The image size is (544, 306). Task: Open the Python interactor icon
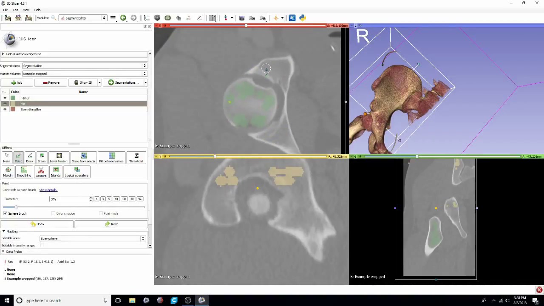302,18
